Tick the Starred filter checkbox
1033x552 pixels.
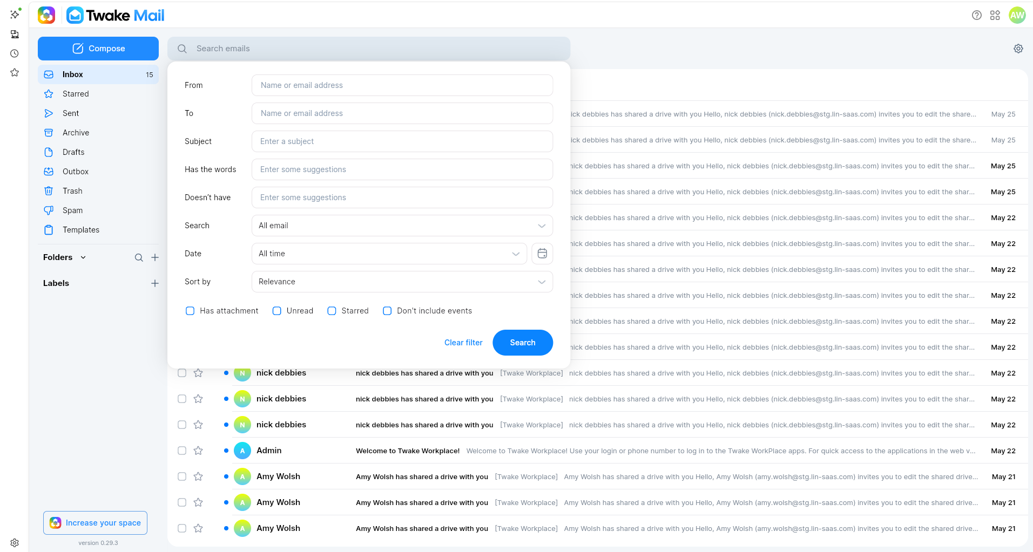pyautogui.click(x=332, y=311)
